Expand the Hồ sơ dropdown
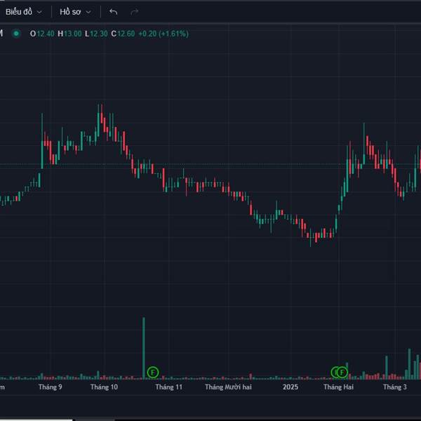421x421 pixels. pyautogui.click(x=76, y=12)
